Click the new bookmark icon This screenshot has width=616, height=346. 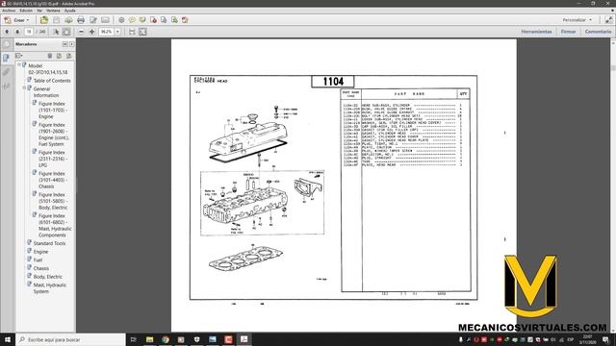tap(59, 56)
